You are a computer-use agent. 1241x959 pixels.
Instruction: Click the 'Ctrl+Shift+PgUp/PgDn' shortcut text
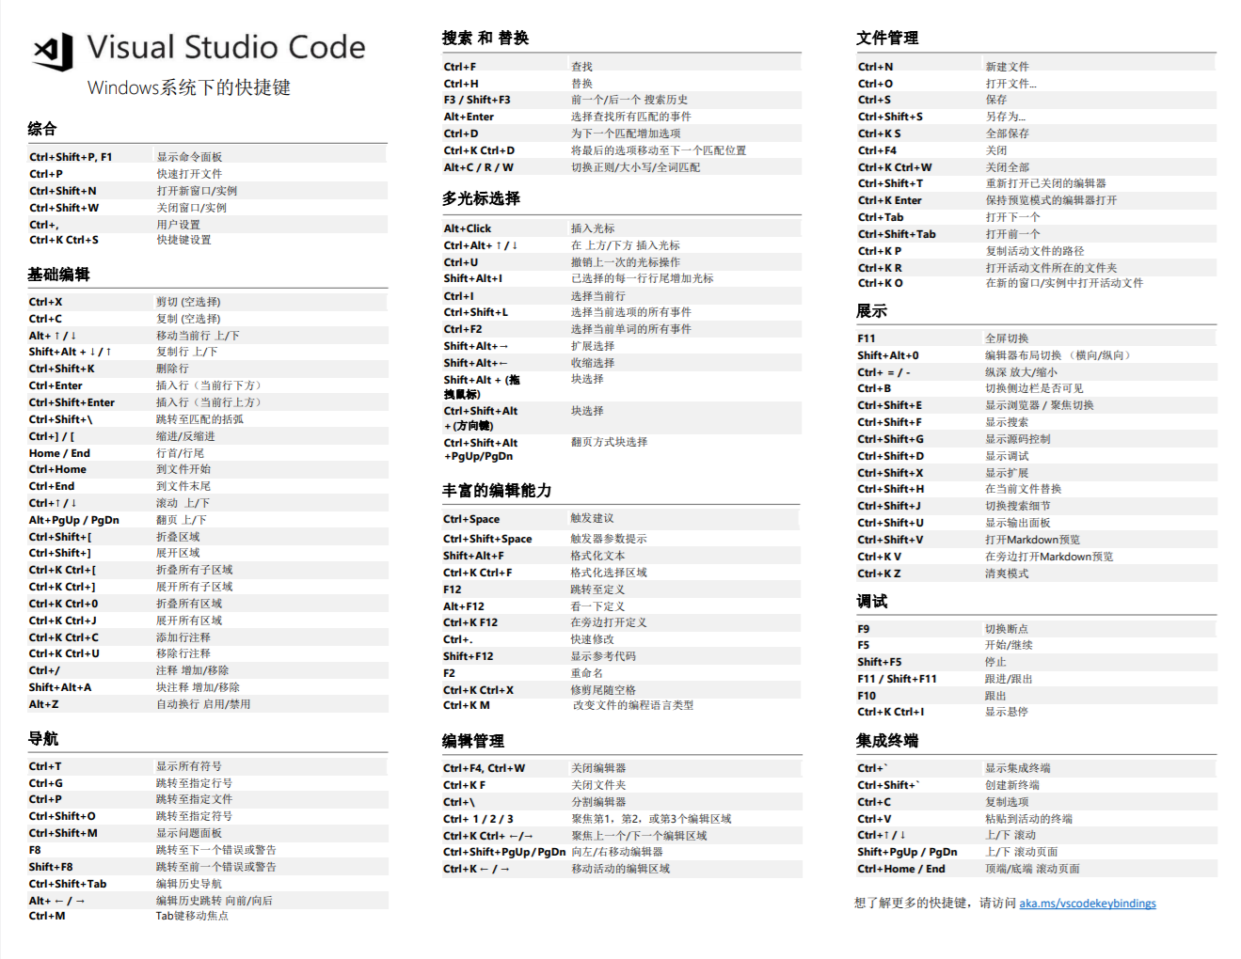(504, 852)
